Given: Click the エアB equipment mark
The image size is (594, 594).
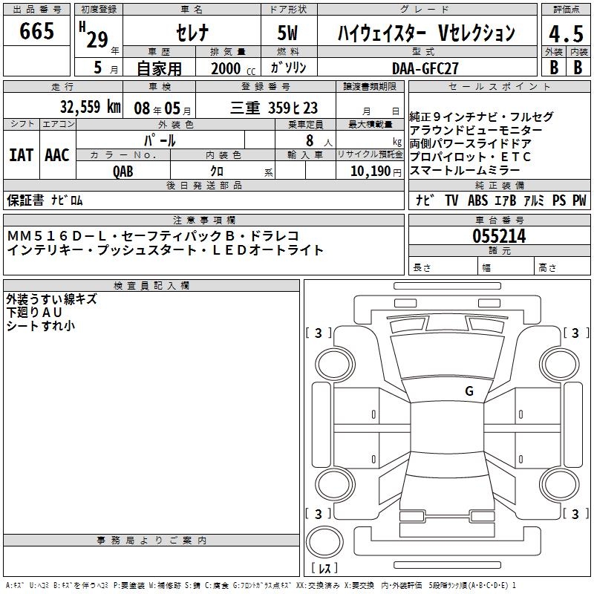Looking at the screenshot, I should [506, 200].
